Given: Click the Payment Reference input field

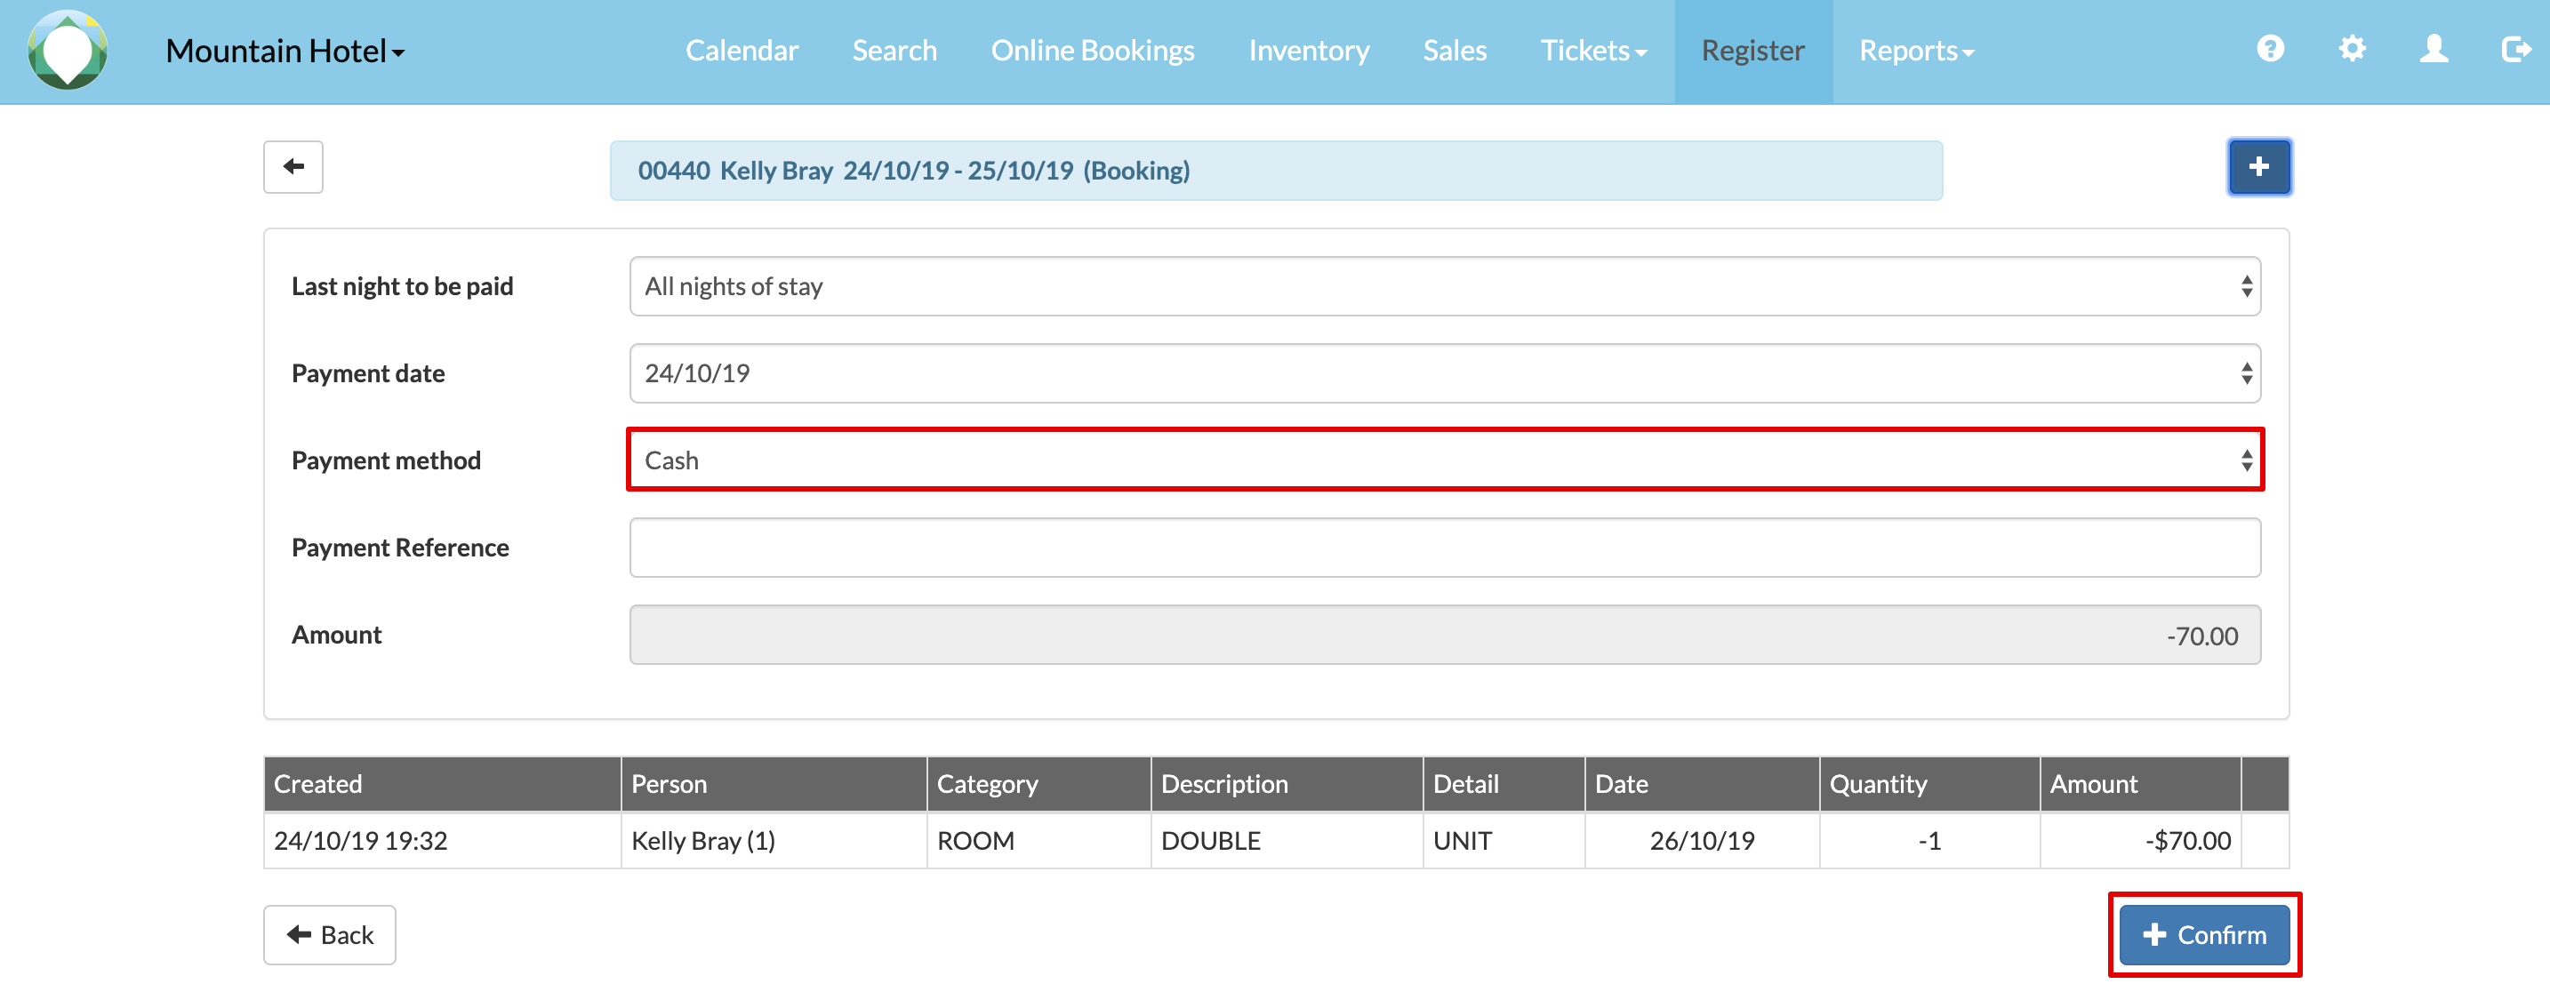Looking at the screenshot, I should point(1444,548).
